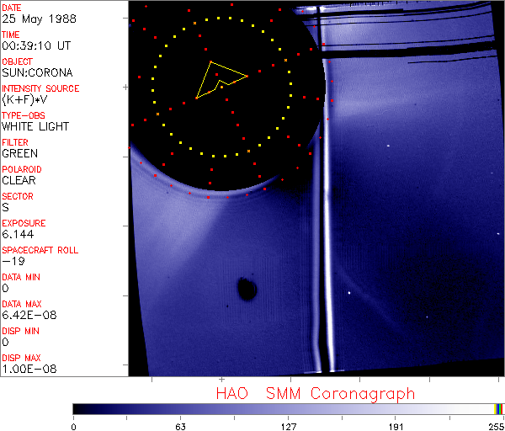Click the colorbar tick label 63
The image size is (505, 431).
pyautogui.click(x=181, y=425)
